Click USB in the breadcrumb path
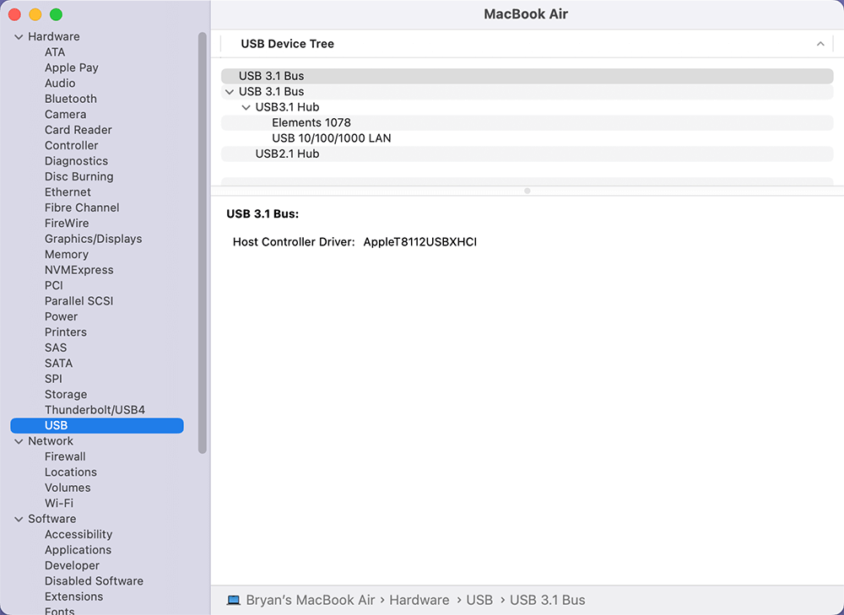This screenshot has height=615, width=844. pyautogui.click(x=479, y=600)
